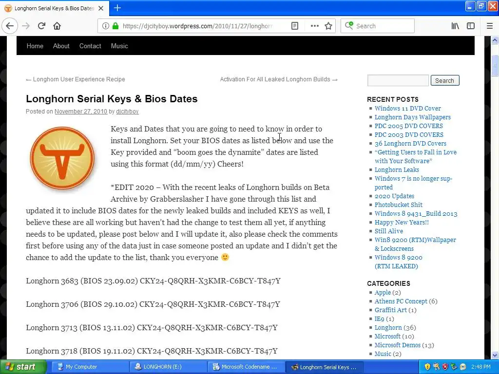
Task: Open the Firefox hamburger menu
Action: pos(489,26)
